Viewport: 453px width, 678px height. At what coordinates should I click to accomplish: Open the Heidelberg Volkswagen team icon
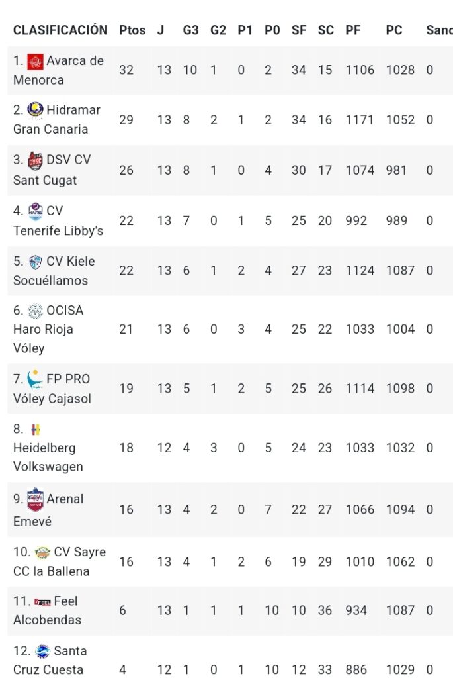pos(36,429)
